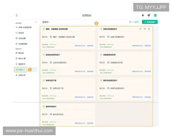The width and height of the screenshot is (172, 138).
Task: Open 更新规则和日志 for 保养完成情况统计
Action: 137,97
